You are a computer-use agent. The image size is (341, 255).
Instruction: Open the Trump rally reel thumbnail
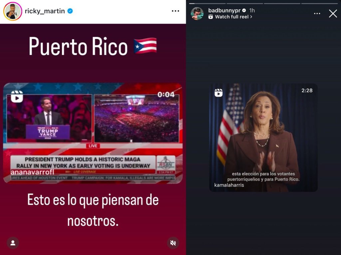[93, 133]
